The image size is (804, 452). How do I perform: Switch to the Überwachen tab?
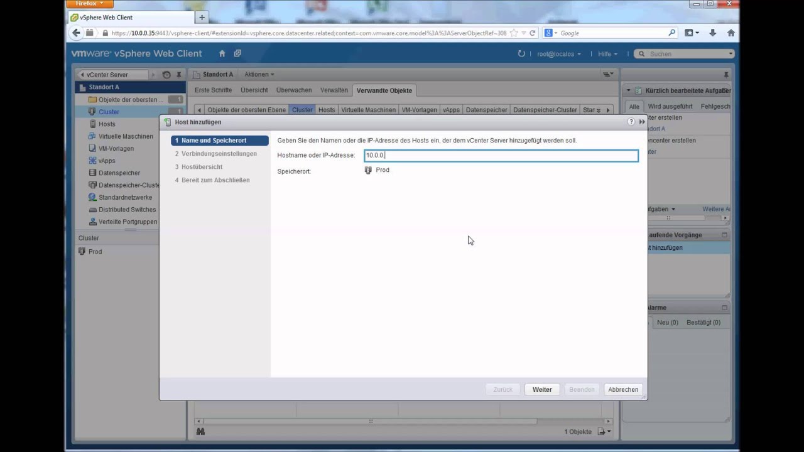294,90
